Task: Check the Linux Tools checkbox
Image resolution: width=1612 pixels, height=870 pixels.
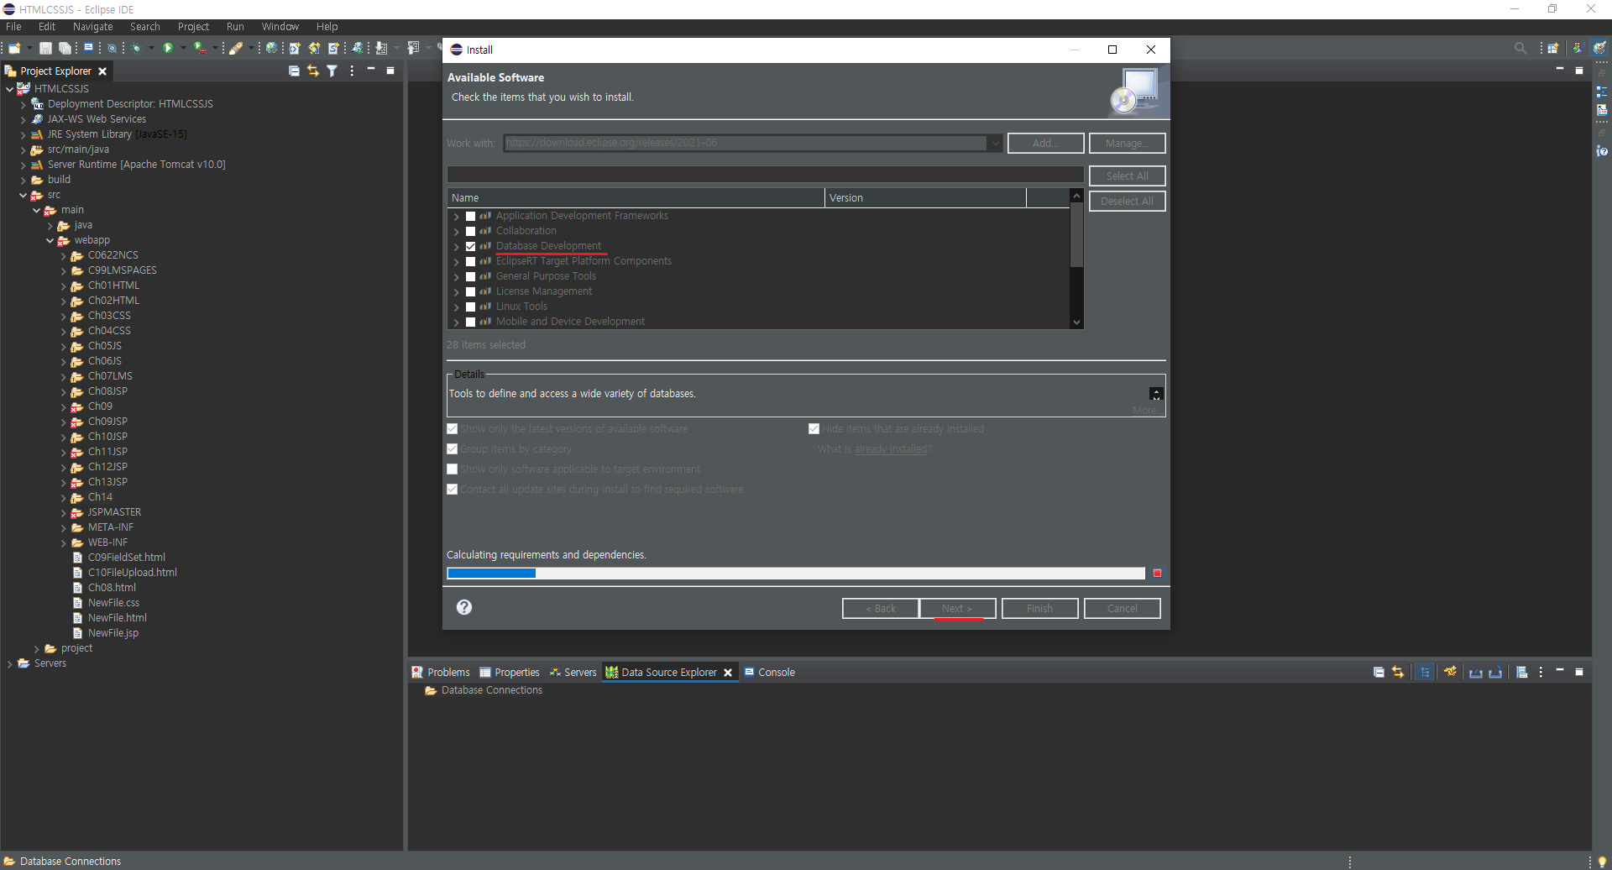Action: coord(471,307)
